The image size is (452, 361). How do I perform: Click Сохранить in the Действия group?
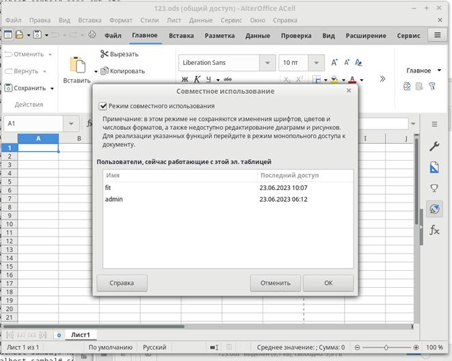tap(25, 88)
